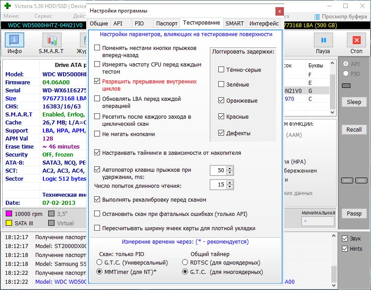Enable Не мигать кнопками checkbox
This screenshot has width=371, height=290.
click(x=97, y=134)
